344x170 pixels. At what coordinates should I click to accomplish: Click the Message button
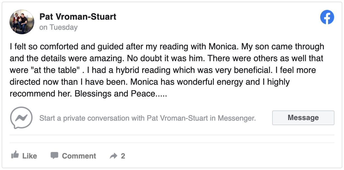coord(303,118)
